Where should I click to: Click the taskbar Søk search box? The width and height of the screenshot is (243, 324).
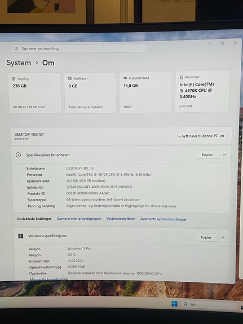(x=209, y=304)
